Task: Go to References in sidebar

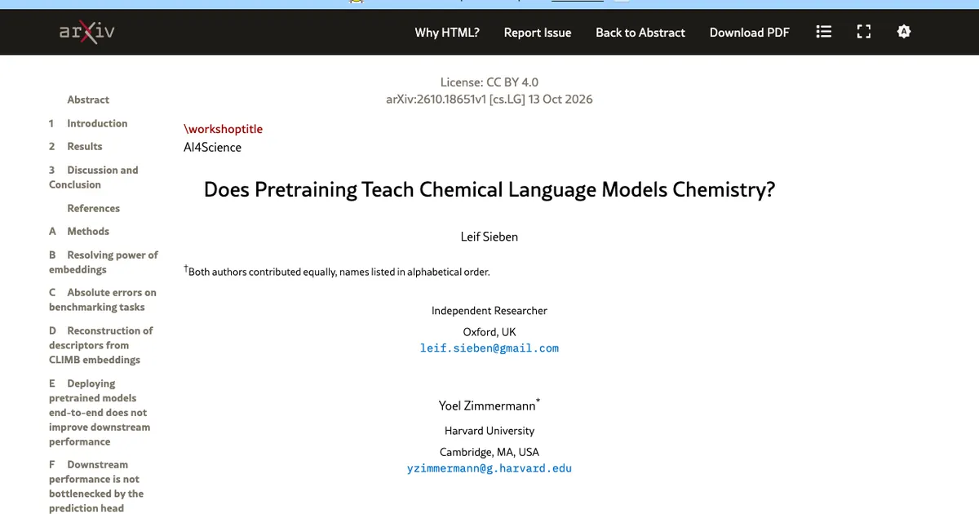Action: point(93,208)
